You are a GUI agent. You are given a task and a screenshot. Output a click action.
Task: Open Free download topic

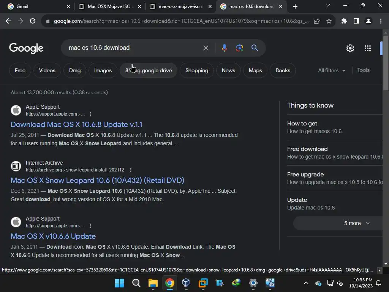[335, 153]
